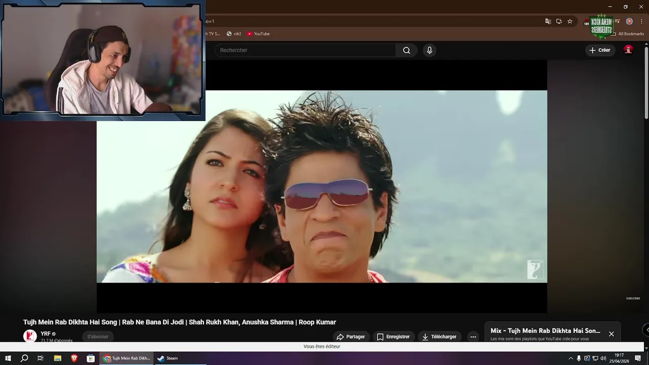This screenshot has height=365, width=649.
Task: Click the page scrollbar thumb
Action: (x=646, y=84)
